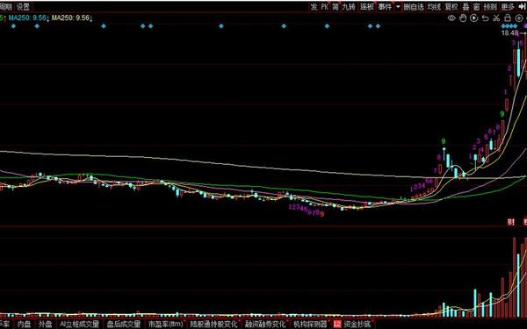Click the first blue diamond event marker
Screen dimensions: 527x329
13,25
